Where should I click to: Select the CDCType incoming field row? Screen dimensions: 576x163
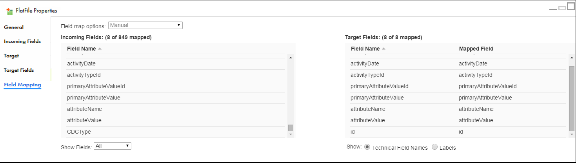[x=175, y=132]
